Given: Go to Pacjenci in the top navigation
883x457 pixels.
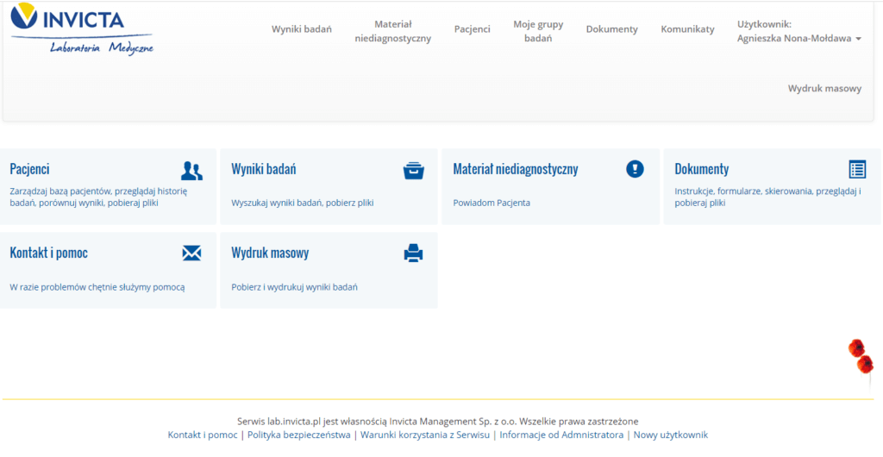Looking at the screenshot, I should 472,29.
